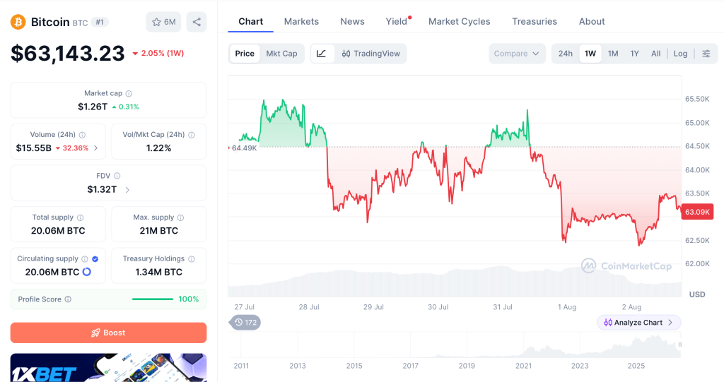
Task: Click the orange Boost button
Action: [108, 333]
